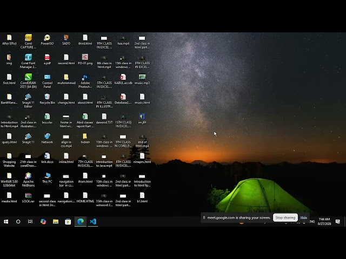Select the query.html file icon
The image size is (346, 259).
[x=9, y=139]
